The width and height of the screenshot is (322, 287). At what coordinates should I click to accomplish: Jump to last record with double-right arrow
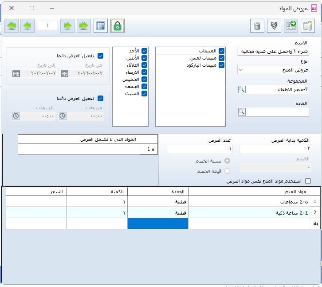[84, 26]
